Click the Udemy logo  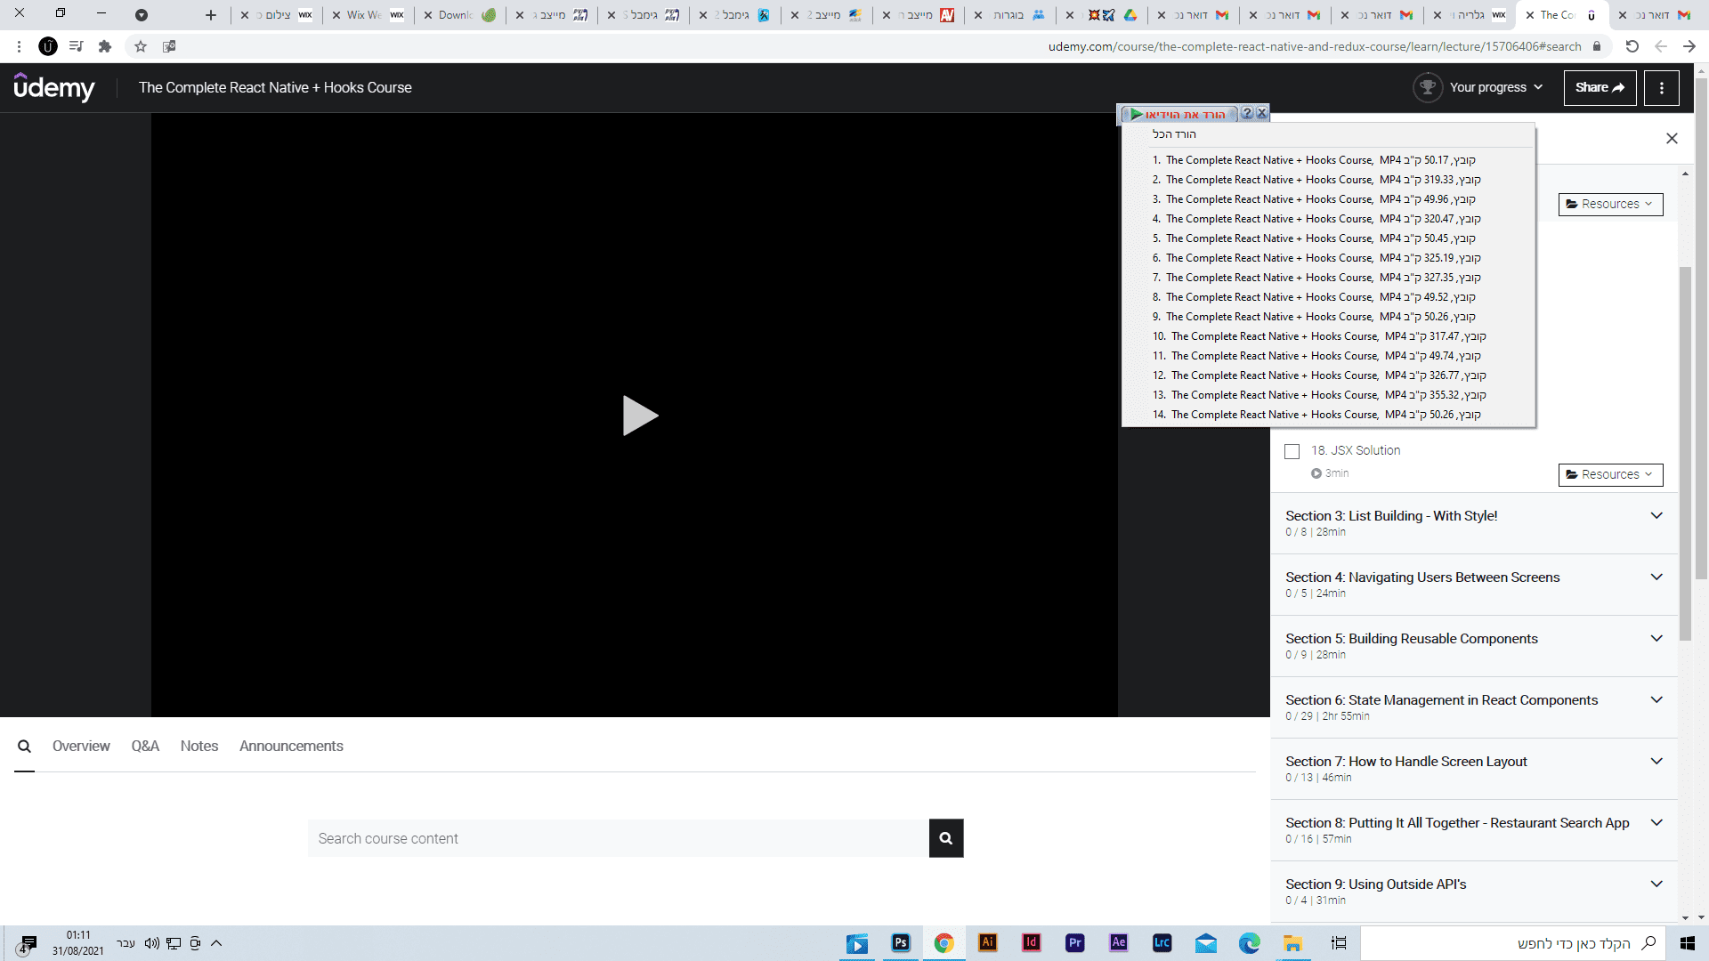(54, 88)
